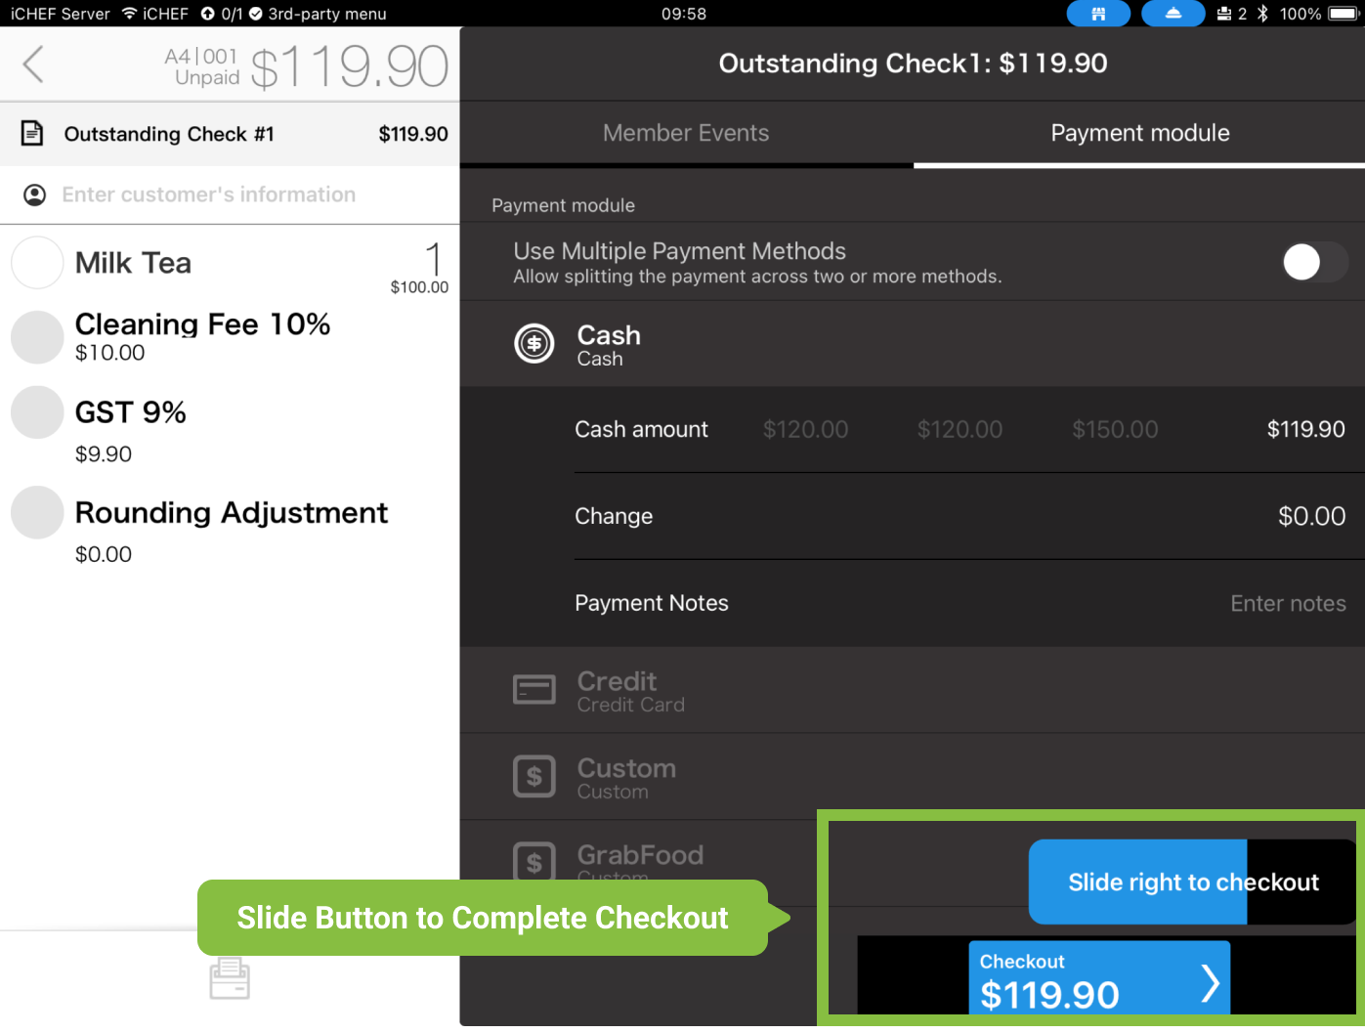Select the Custom payment method icon
The width and height of the screenshot is (1365, 1033).
click(x=534, y=777)
